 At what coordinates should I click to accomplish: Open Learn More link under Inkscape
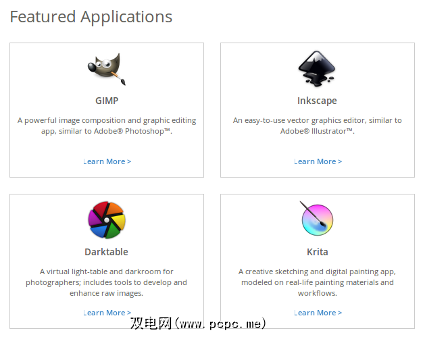[x=318, y=161]
